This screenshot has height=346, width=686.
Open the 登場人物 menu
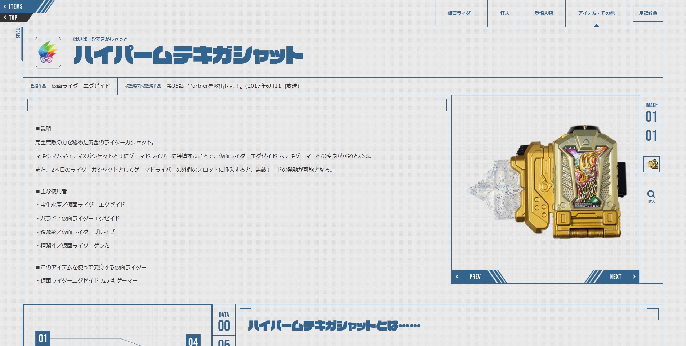click(543, 13)
